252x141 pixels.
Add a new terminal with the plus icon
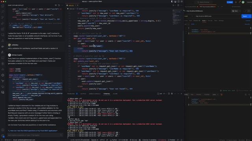click(164, 94)
